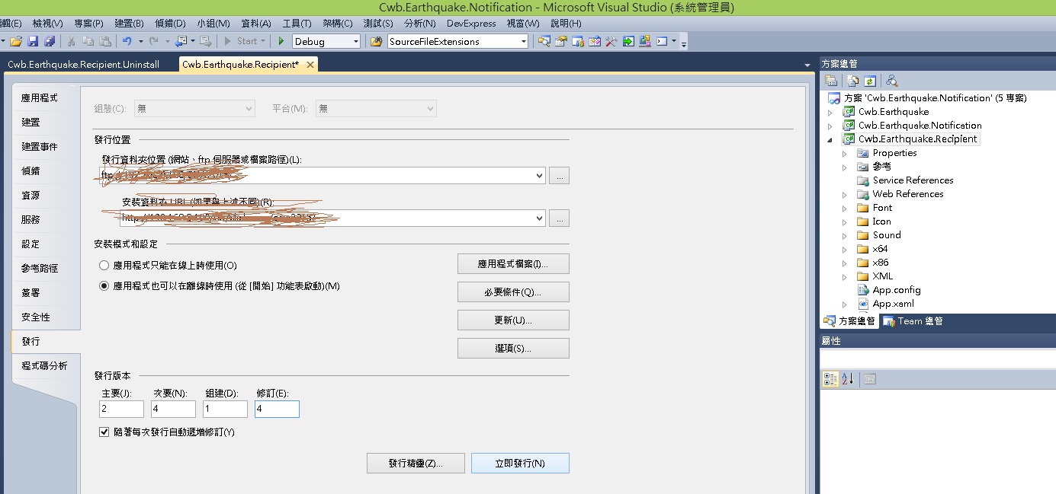The height and width of the screenshot is (494, 1056).
Task: Click the Property Pages icon in properties panel
Action: [x=870, y=379]
